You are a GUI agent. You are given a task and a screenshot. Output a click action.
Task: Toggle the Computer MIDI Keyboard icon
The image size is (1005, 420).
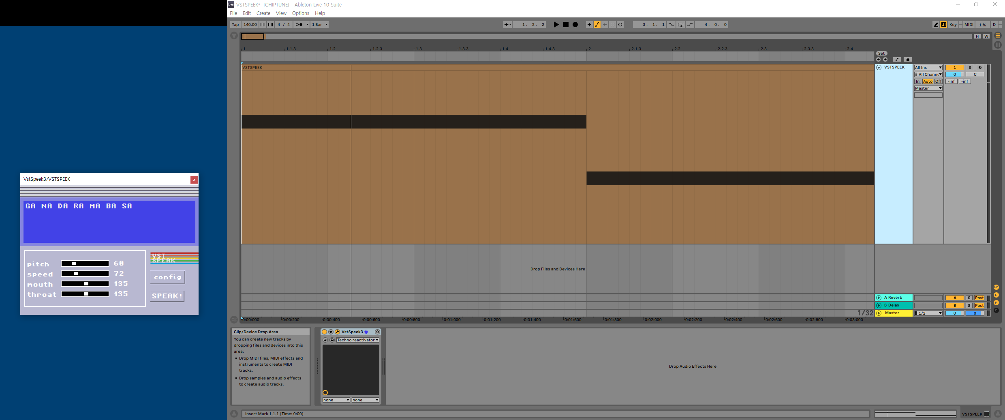click(943, 25)
